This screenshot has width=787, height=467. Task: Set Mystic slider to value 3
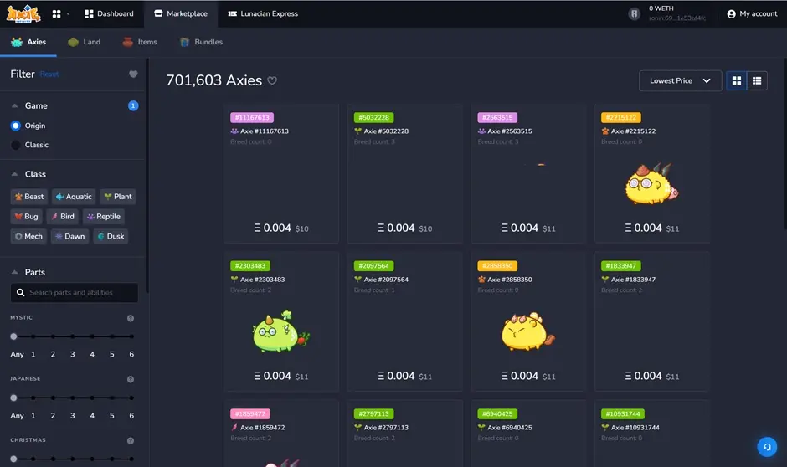click(x=73, y=336)
